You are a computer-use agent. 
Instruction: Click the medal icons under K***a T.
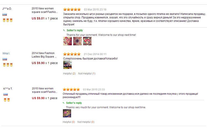click(7, 100)
